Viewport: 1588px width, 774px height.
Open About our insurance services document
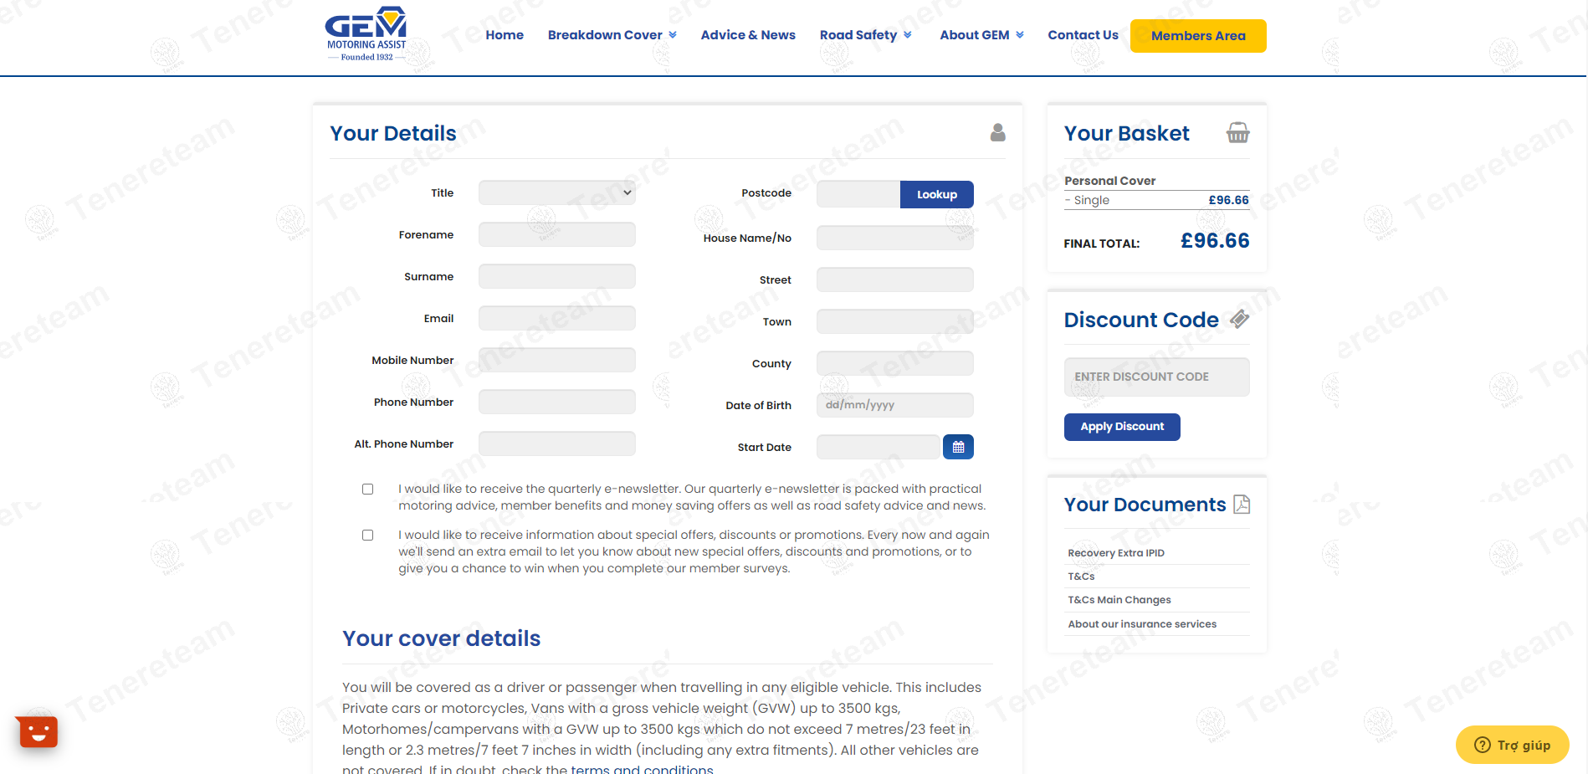tap(1142, 624)
